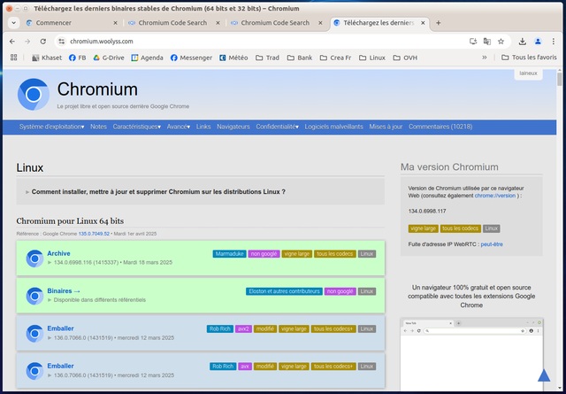
Task: Open Avancé dropdown menu
Action: pos(179,127)
